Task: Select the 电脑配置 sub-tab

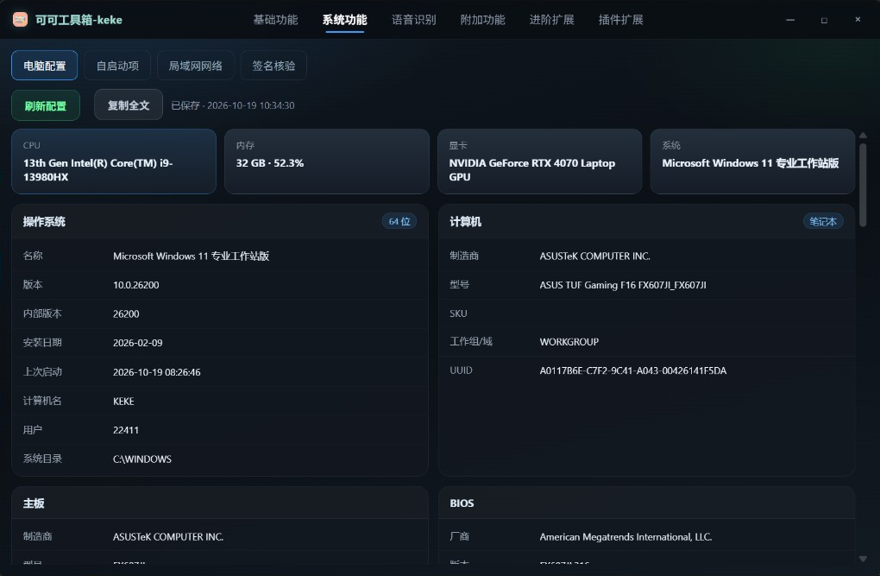Action: pyautogui.click(x=44, y=66)
